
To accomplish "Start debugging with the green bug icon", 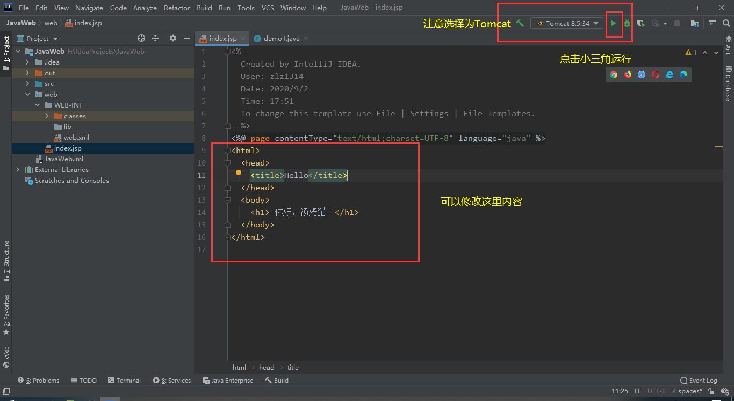I will 627,23.
